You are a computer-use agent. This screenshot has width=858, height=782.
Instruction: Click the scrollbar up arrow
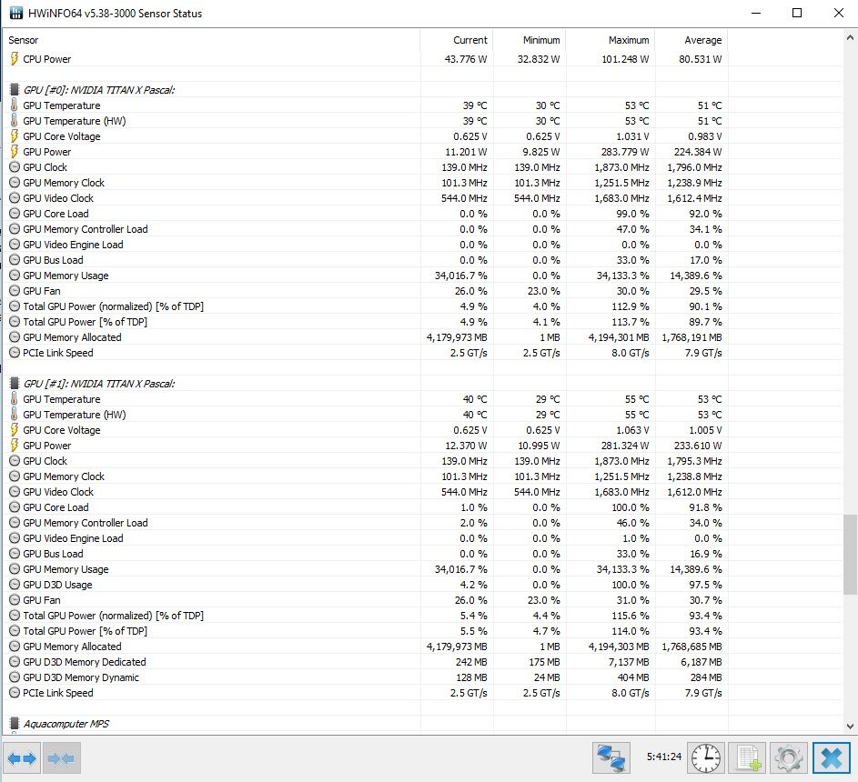click(850, 37)
